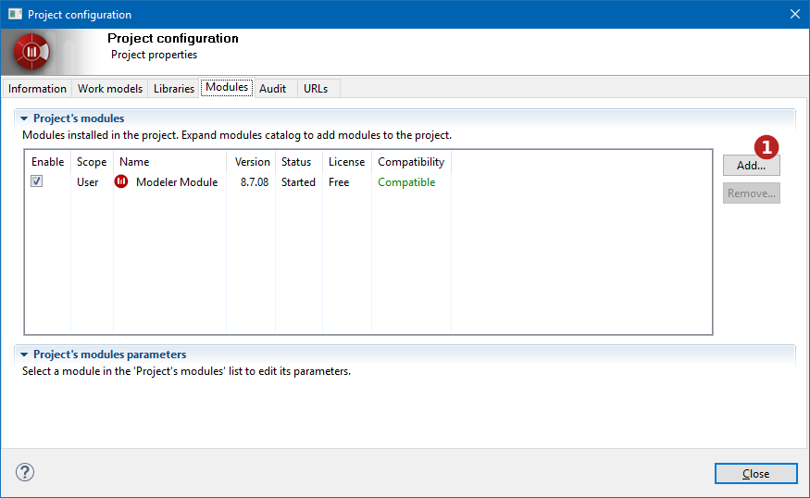
Task: Open help via question mark icon
Action: coord(25,472)
